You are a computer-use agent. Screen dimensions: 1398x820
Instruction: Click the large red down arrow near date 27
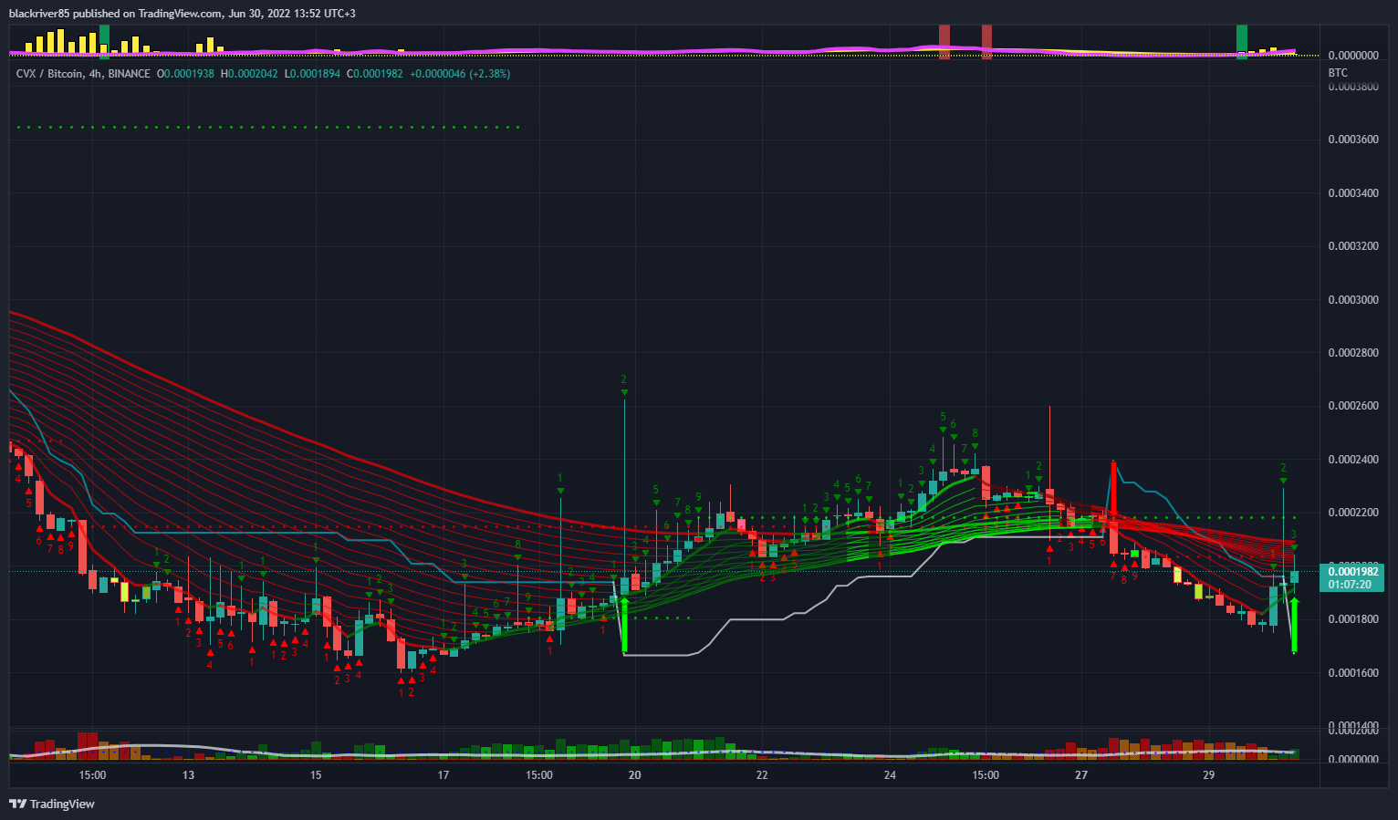tap(1113, 489)
